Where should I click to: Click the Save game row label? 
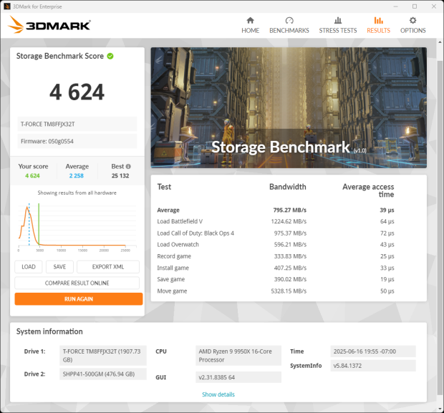click(x=170, y=279)
